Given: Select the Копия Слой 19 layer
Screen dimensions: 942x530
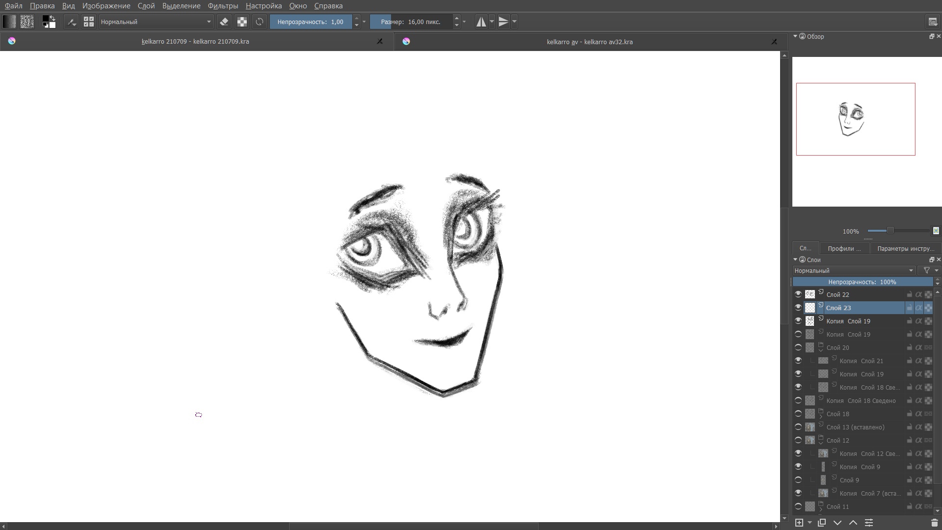Looking at the screenshot, I should pos(848,321).
